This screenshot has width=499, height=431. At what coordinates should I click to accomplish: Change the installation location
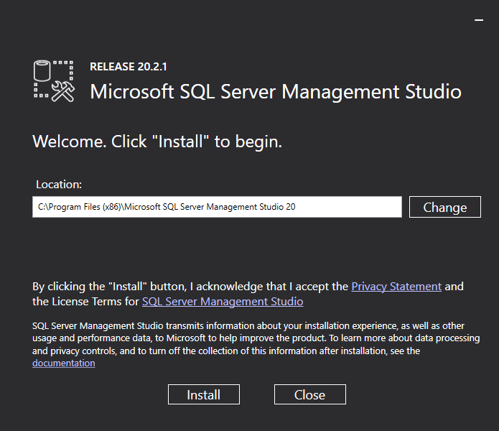tap(445, 207)
